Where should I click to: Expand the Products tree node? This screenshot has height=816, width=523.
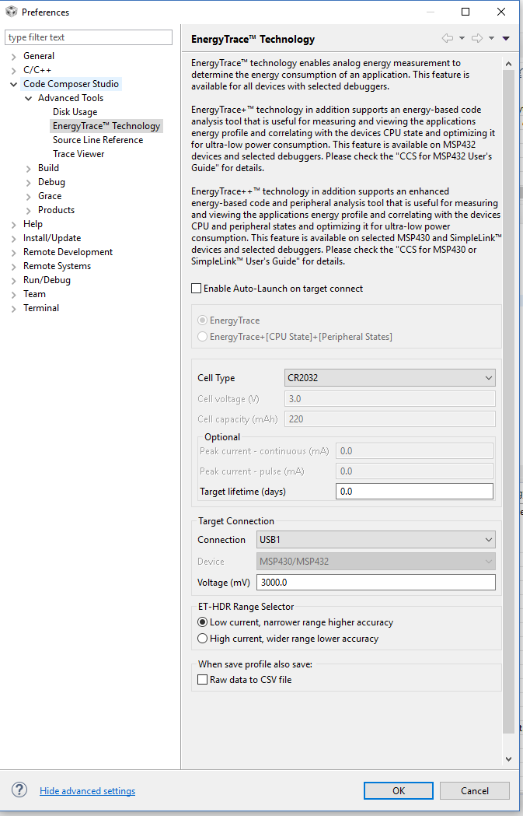pyautogui.click(x=28, y=210)
